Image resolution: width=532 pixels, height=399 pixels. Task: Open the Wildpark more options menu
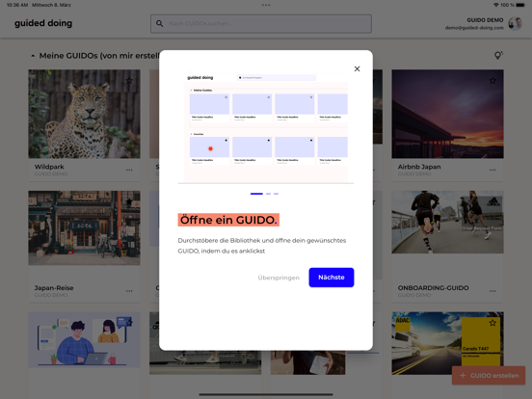(129, 170)
